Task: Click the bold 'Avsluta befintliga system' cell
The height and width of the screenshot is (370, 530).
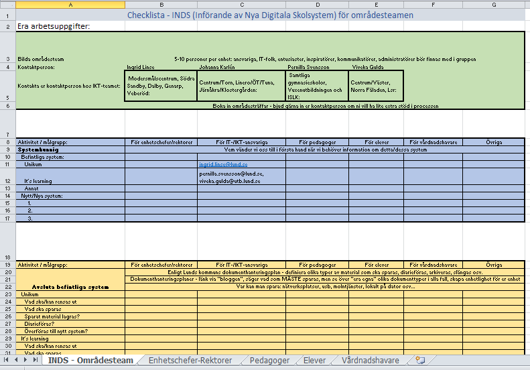Action: [70, 280]
